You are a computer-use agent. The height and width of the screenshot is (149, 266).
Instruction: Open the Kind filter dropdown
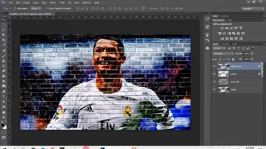pyautogui.click(x=219, y=48)
